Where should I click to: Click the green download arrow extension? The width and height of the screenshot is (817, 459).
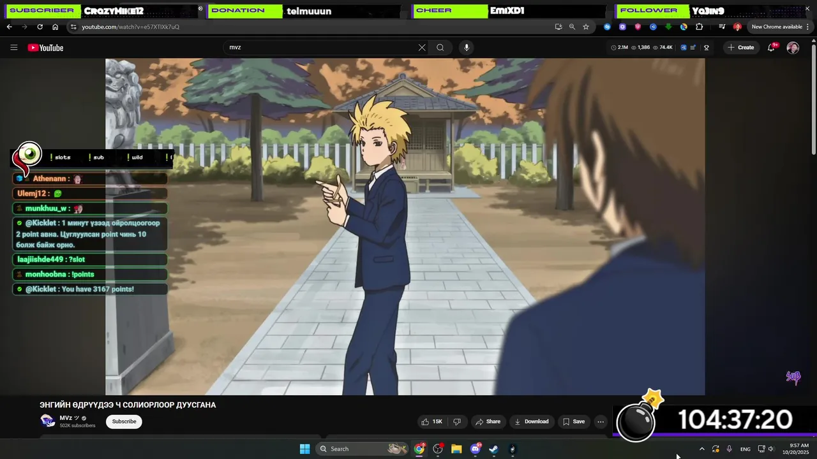(668, 27)
